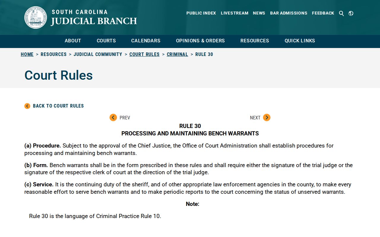The image size is (380, 237).
Task: Click HOME in the breadcrumb
Action: [x=27, y=55]
